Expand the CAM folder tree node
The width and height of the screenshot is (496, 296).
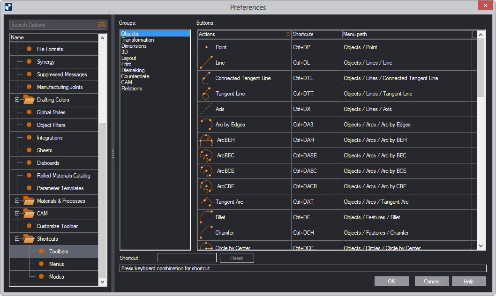coord(17,214)
